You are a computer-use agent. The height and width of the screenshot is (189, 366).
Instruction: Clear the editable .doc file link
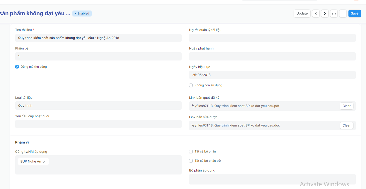346,125
